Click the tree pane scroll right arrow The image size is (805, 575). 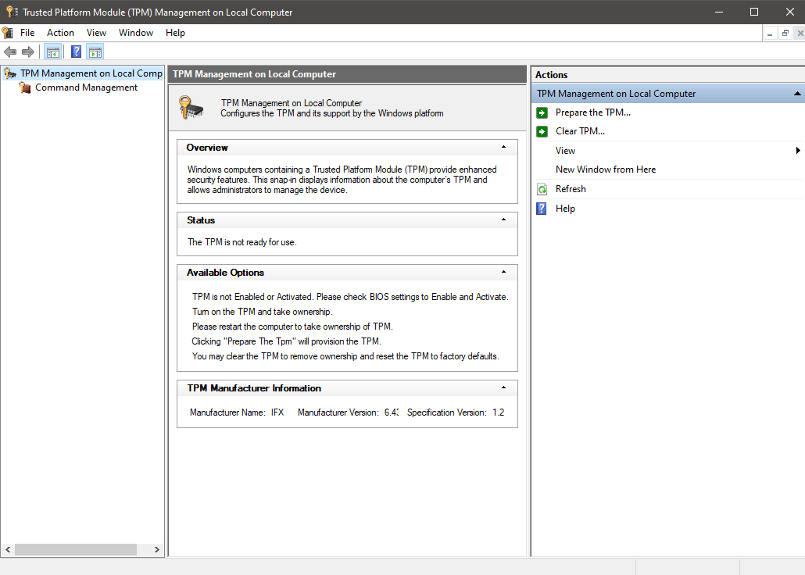pos(156,549)
